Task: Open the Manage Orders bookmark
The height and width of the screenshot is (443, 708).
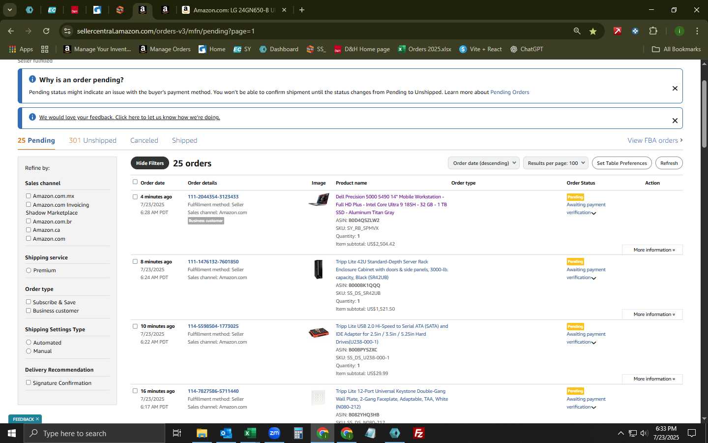Action: [165, 49]
